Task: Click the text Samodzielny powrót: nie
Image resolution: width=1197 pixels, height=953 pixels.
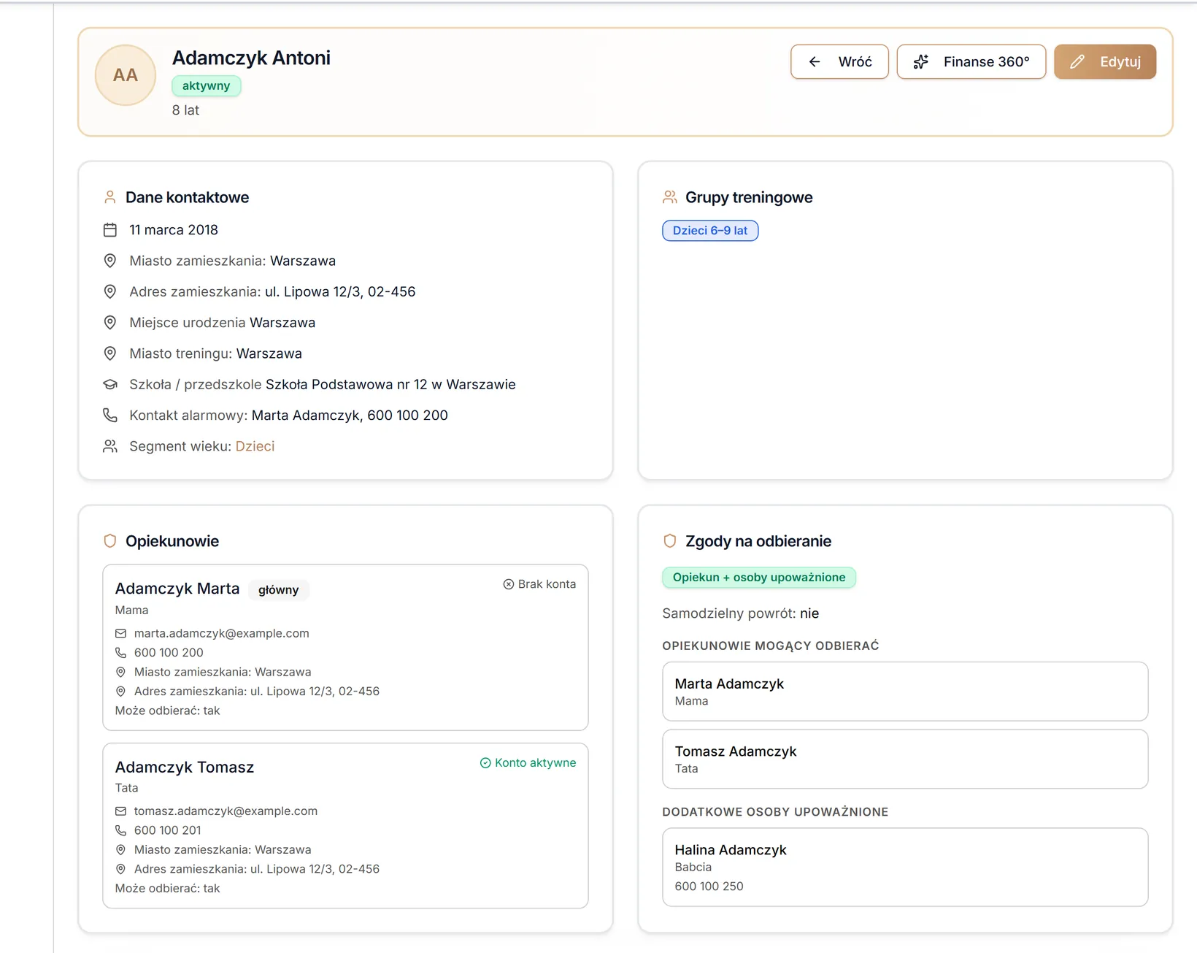Action: pos(740,613)
